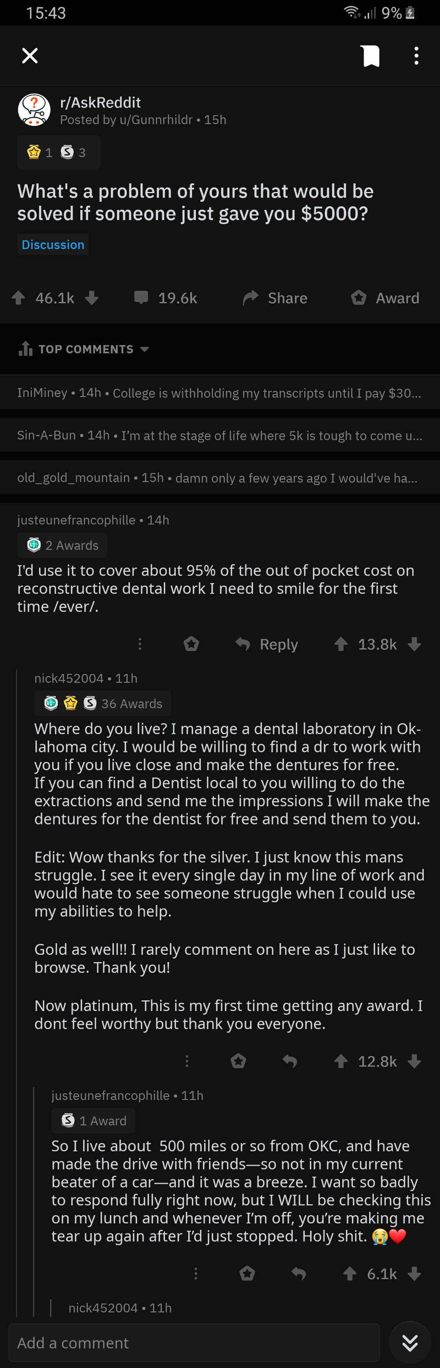Open options for the 6.1k comment
The height and width of the screenshot is (1368, 440).
[x=196, y=1273]
